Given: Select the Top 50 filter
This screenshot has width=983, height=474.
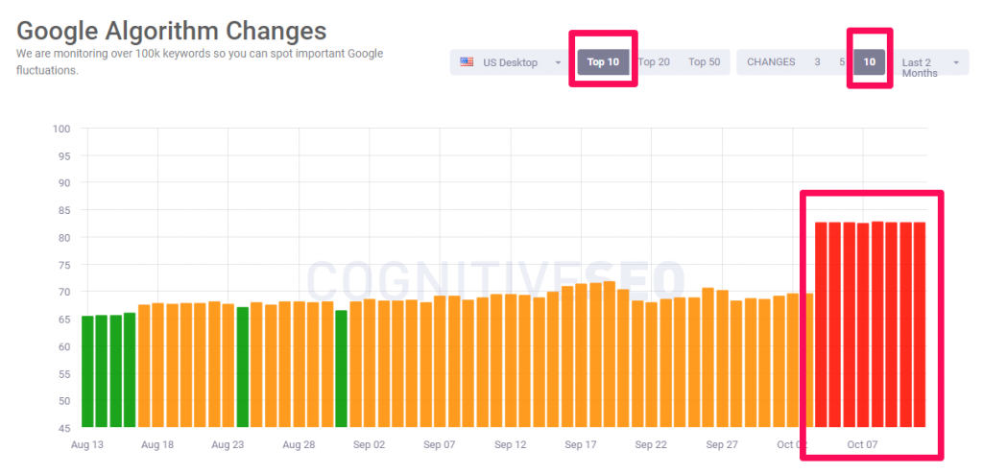Looking at the screenshot, I should pyautogui.click(x=704, y=62).
